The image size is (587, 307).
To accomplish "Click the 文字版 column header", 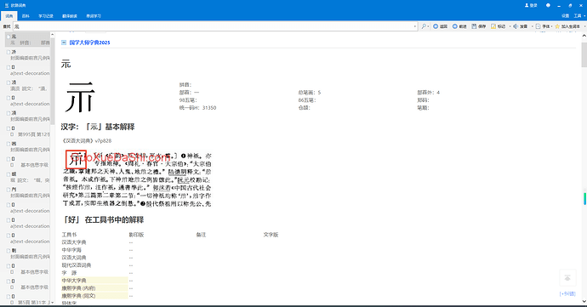I will (271, 235).
